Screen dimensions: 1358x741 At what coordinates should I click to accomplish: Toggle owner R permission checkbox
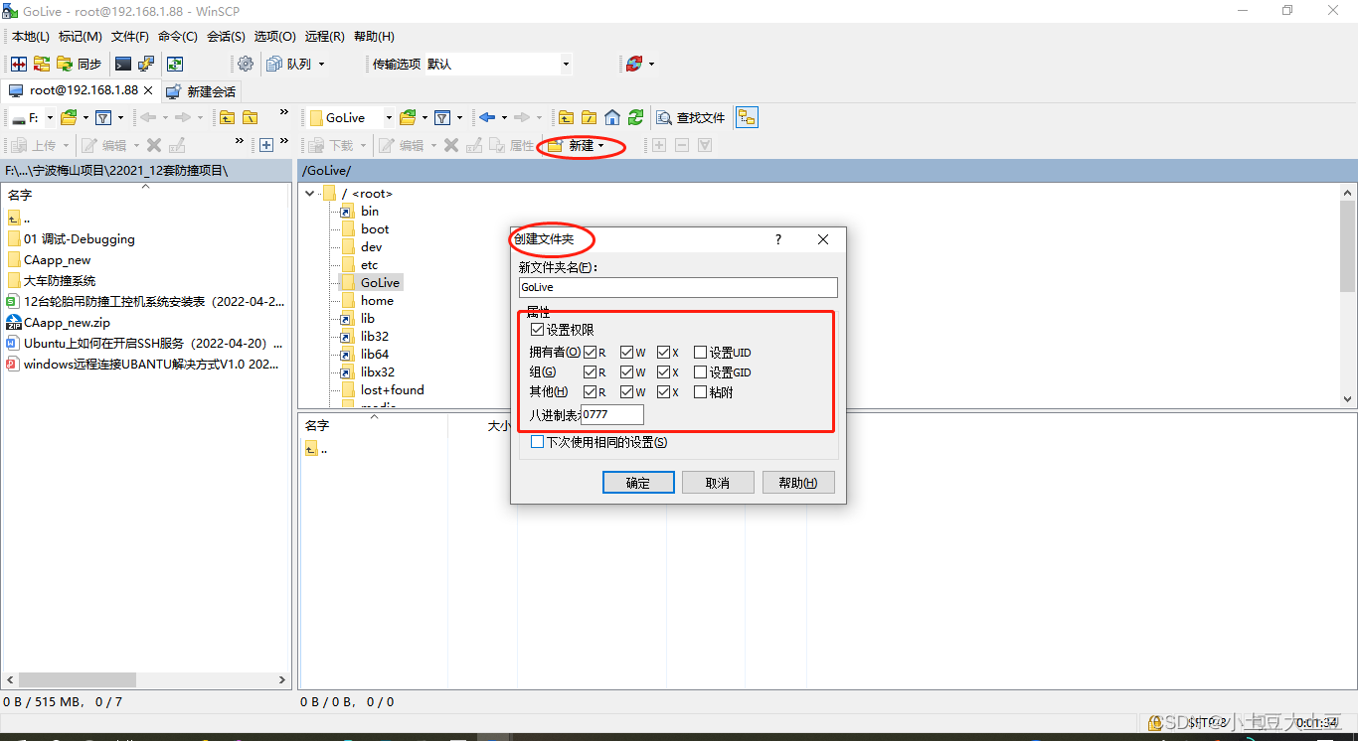pos(591,352)
